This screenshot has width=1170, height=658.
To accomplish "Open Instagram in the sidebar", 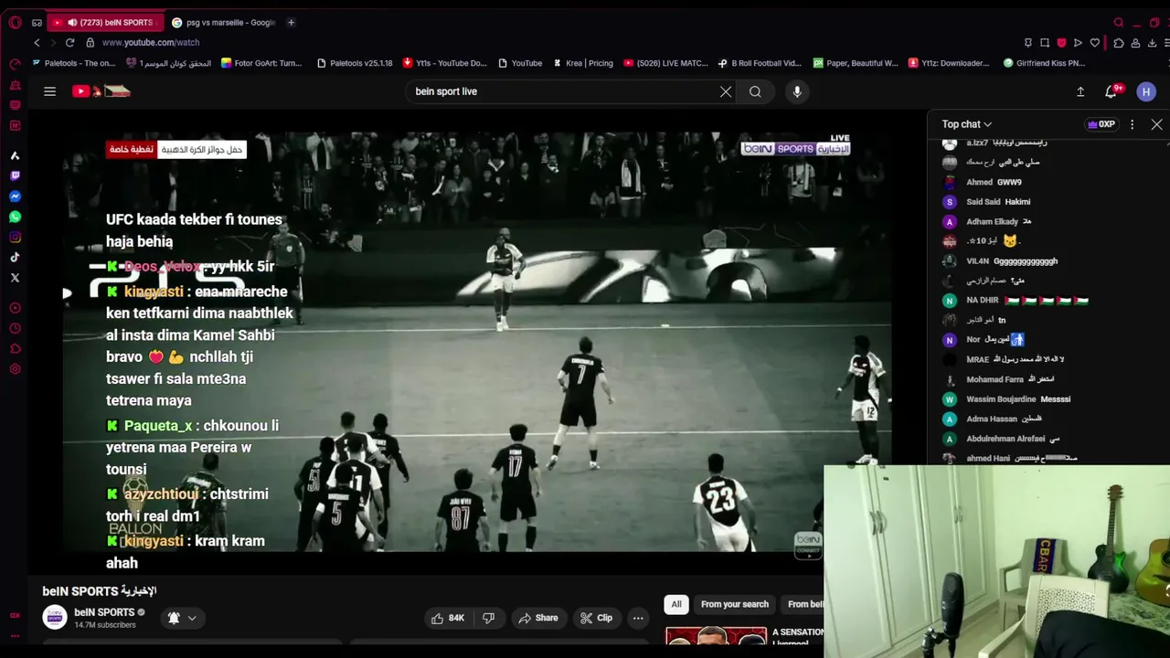I will point(15,237).
